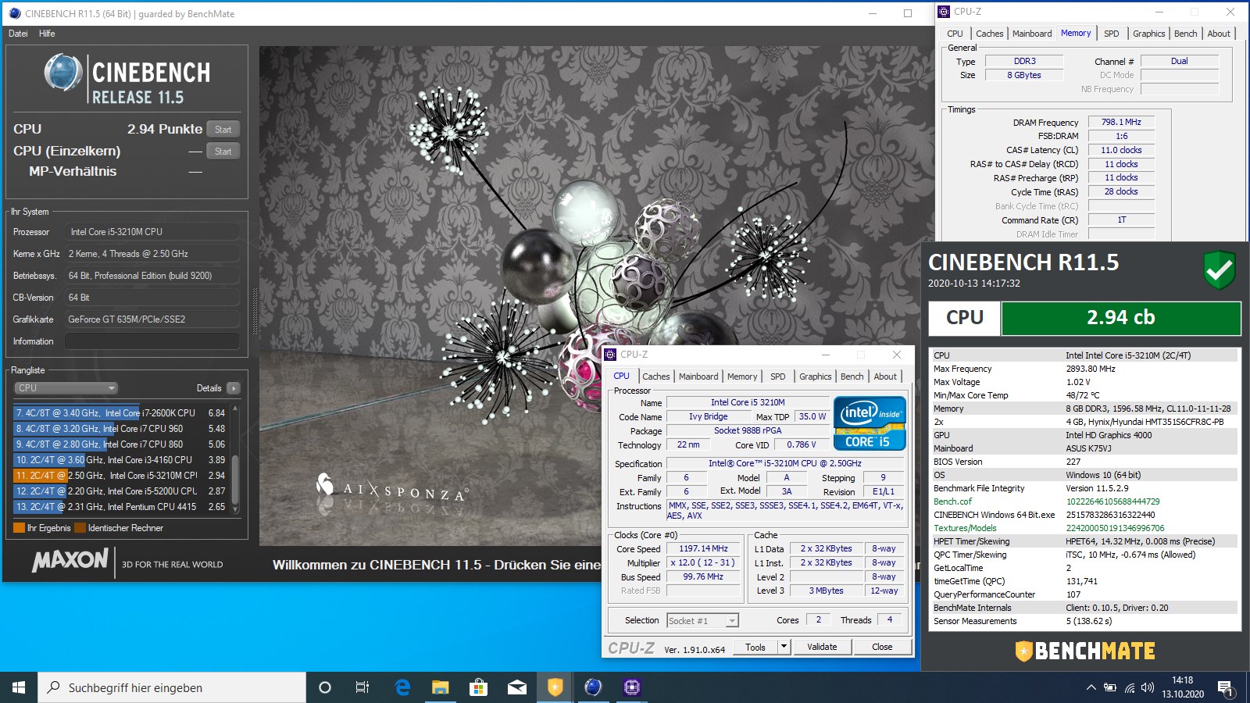
Task: Open the notification center icon
Action: (1225, 688)
